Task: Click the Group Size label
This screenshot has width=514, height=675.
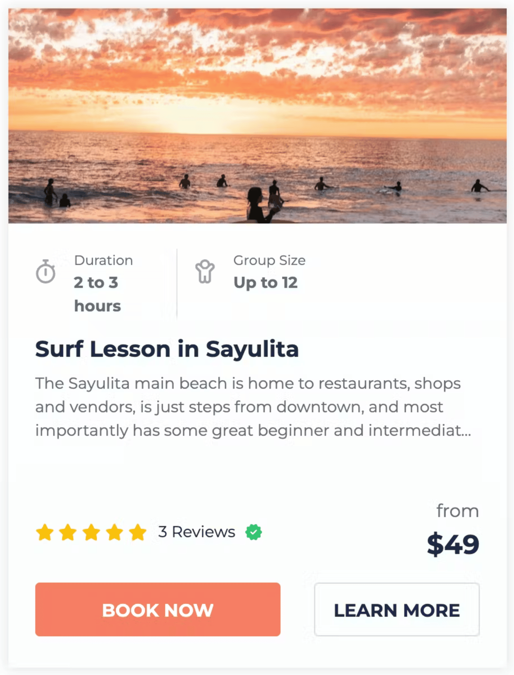Action: pyautogui.click(x=269, y=260)
